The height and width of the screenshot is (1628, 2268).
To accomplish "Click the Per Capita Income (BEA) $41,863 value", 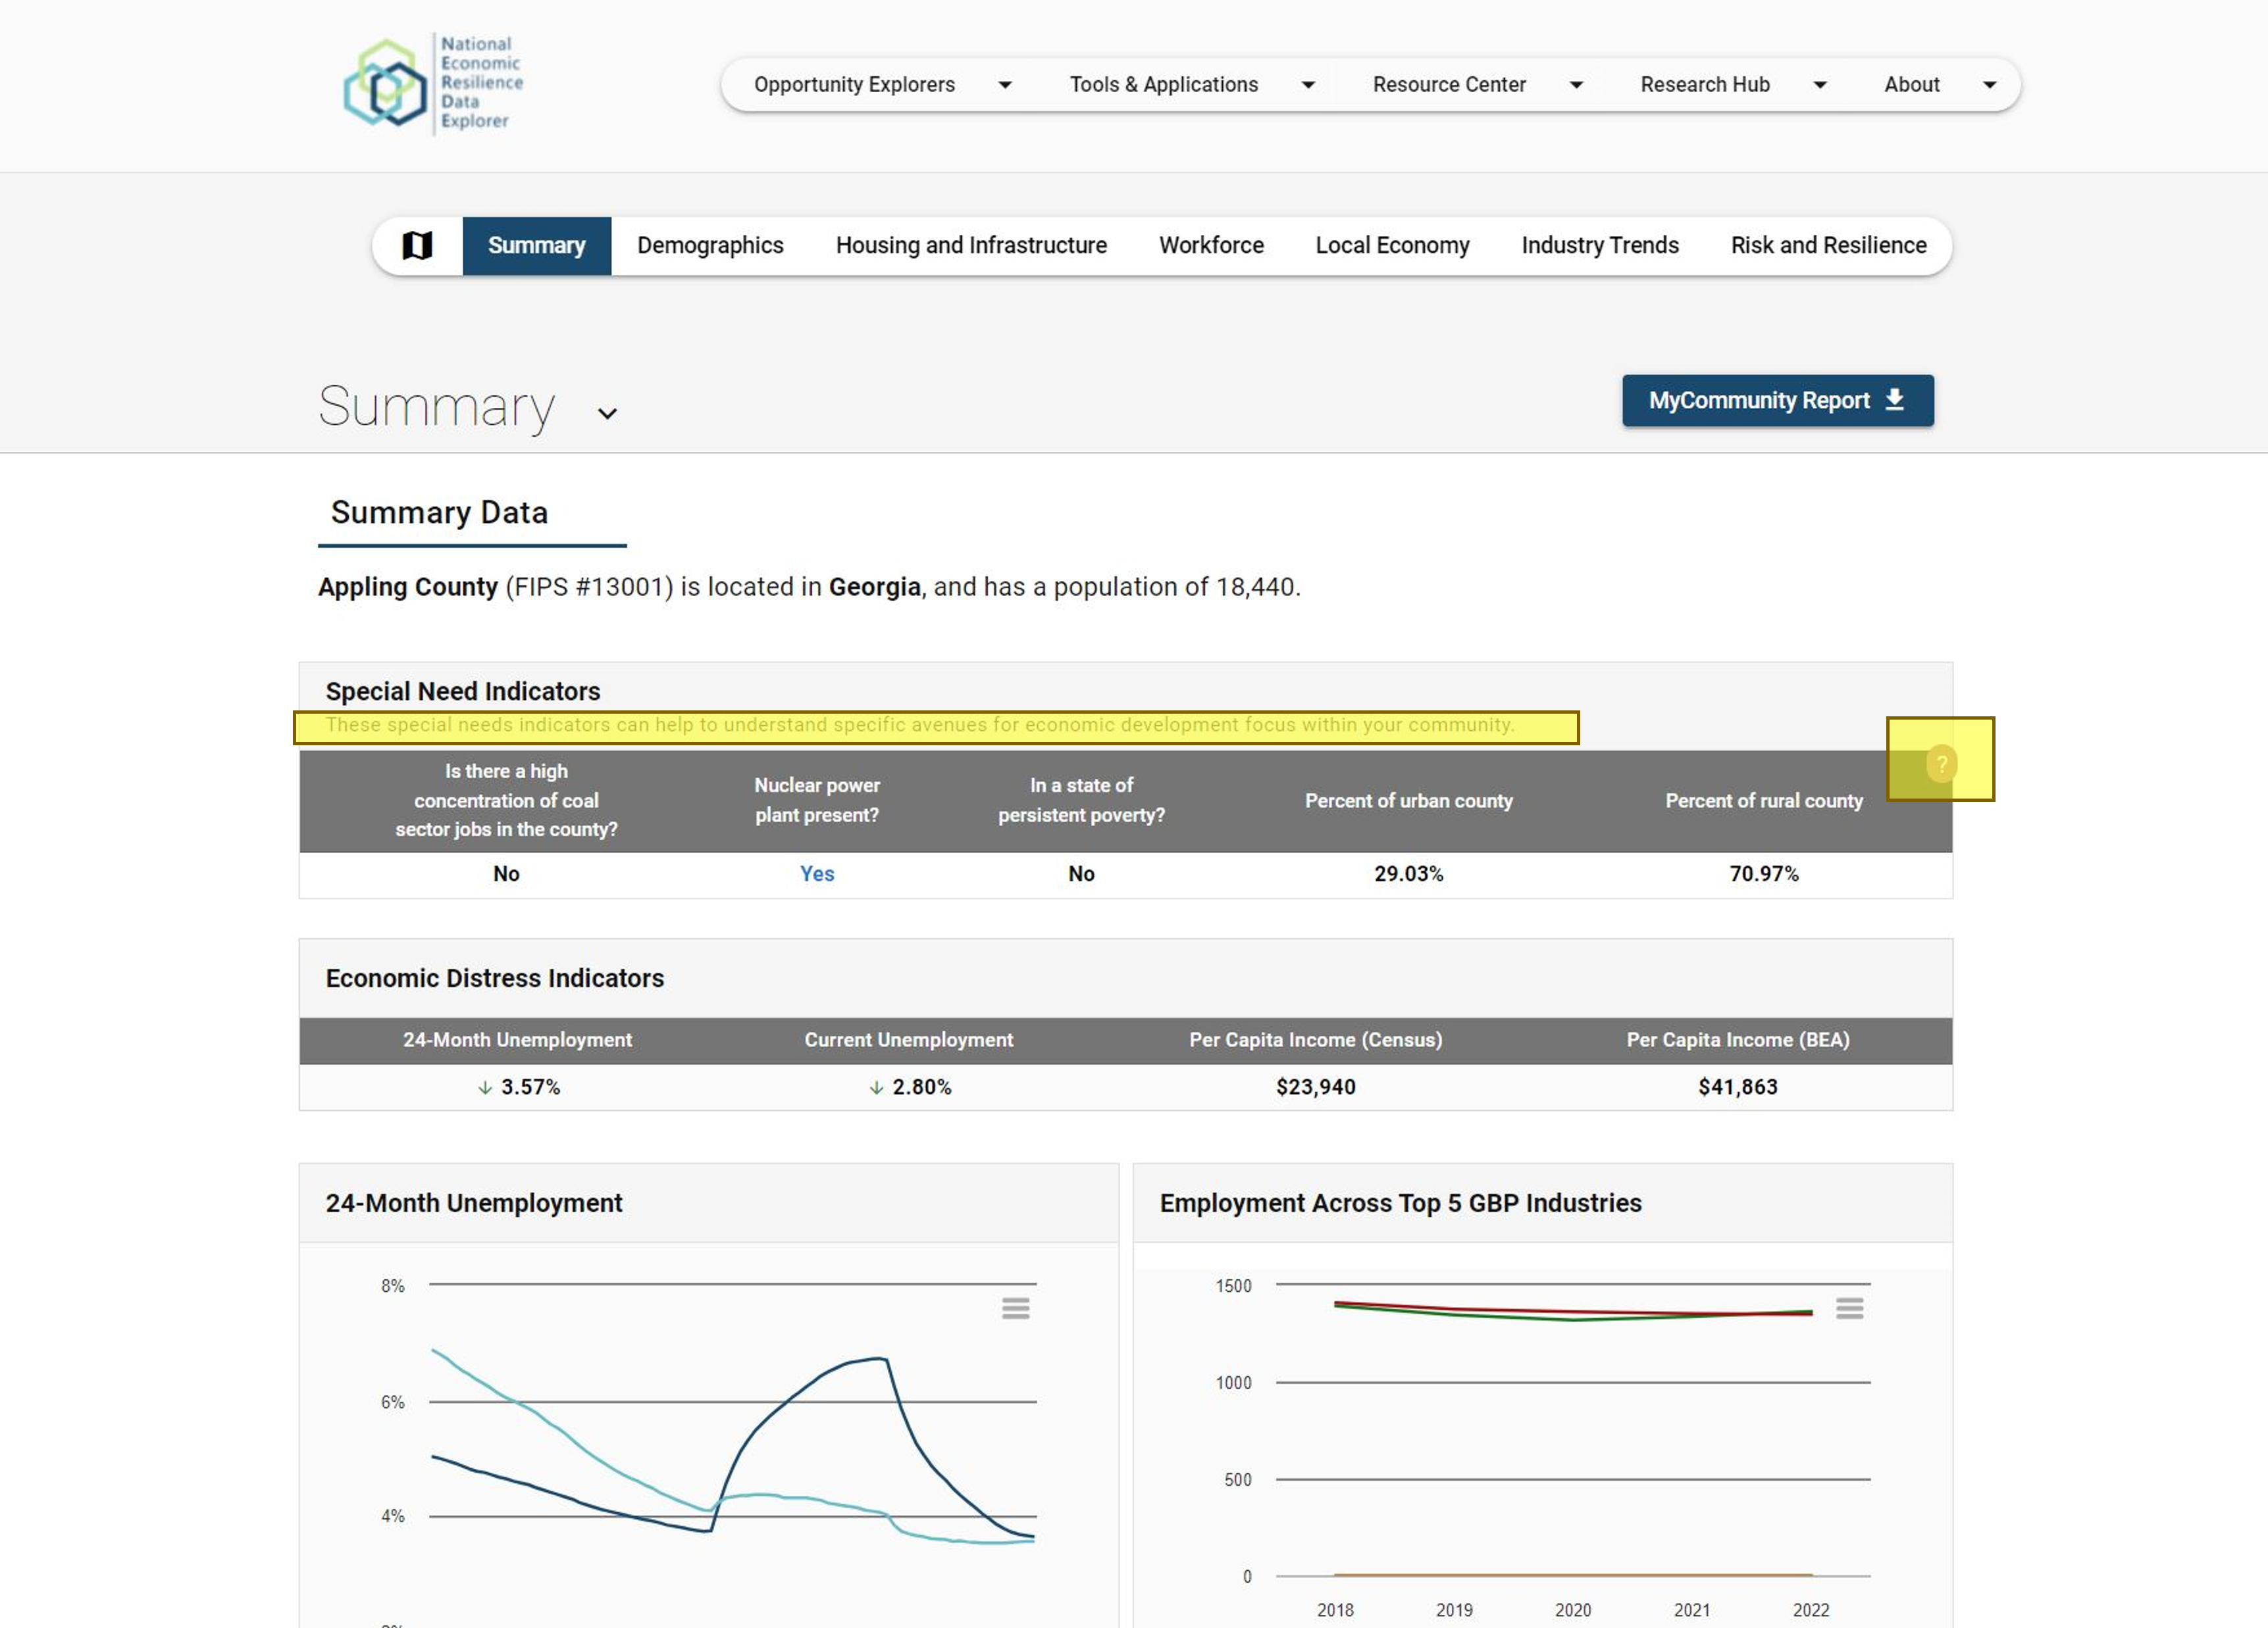I will click(x=1737, y=1087).
